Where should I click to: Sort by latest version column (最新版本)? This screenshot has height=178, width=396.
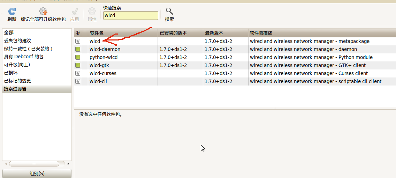pyautogui.click(x=226, y=33)
